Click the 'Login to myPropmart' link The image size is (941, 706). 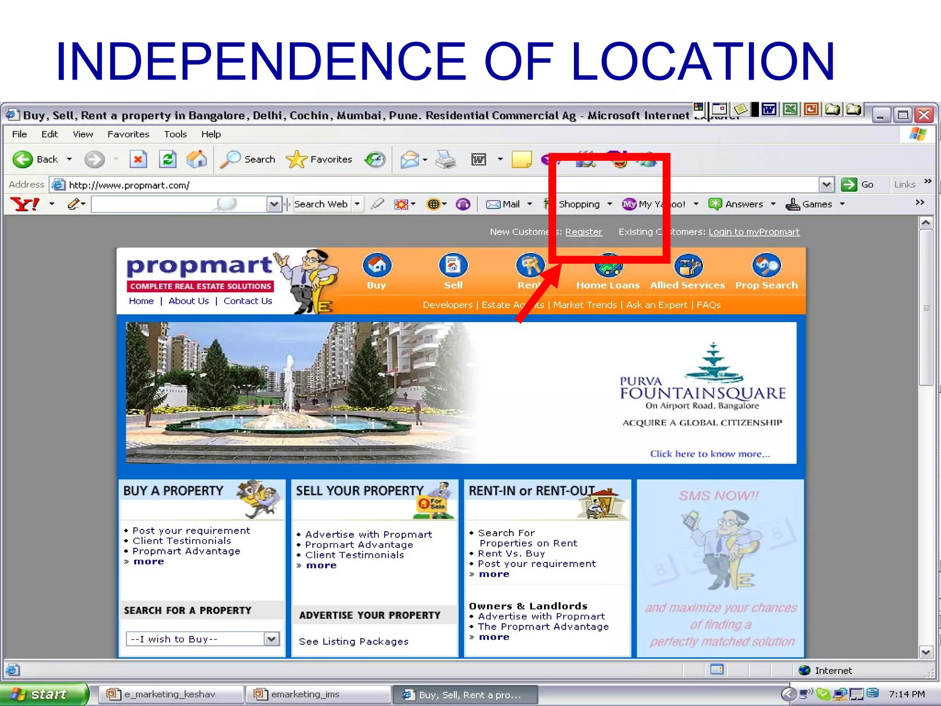click(x=754, y=232)
